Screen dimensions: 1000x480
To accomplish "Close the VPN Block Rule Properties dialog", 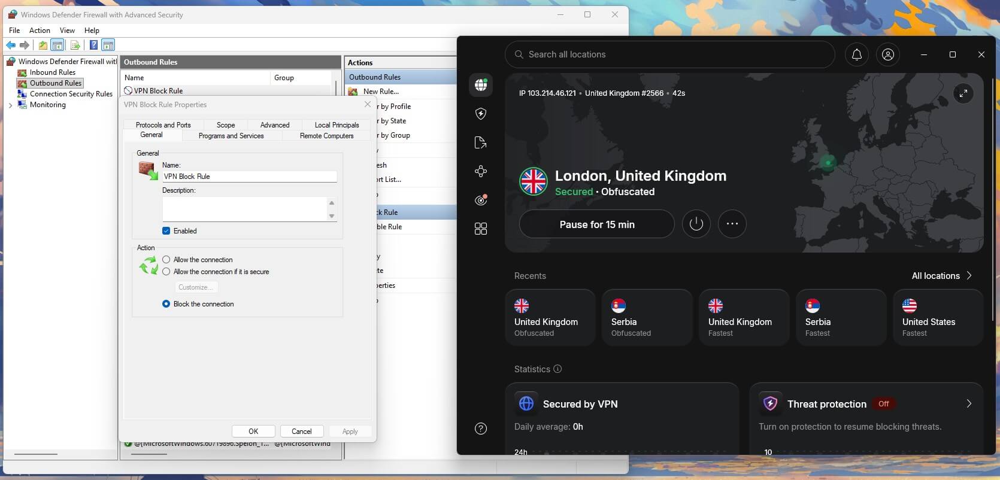I will pos(368,104).
